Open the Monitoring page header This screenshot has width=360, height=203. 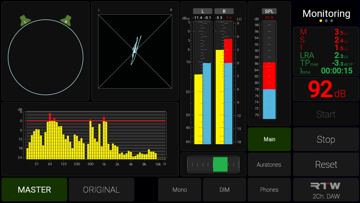pos(326,13)
